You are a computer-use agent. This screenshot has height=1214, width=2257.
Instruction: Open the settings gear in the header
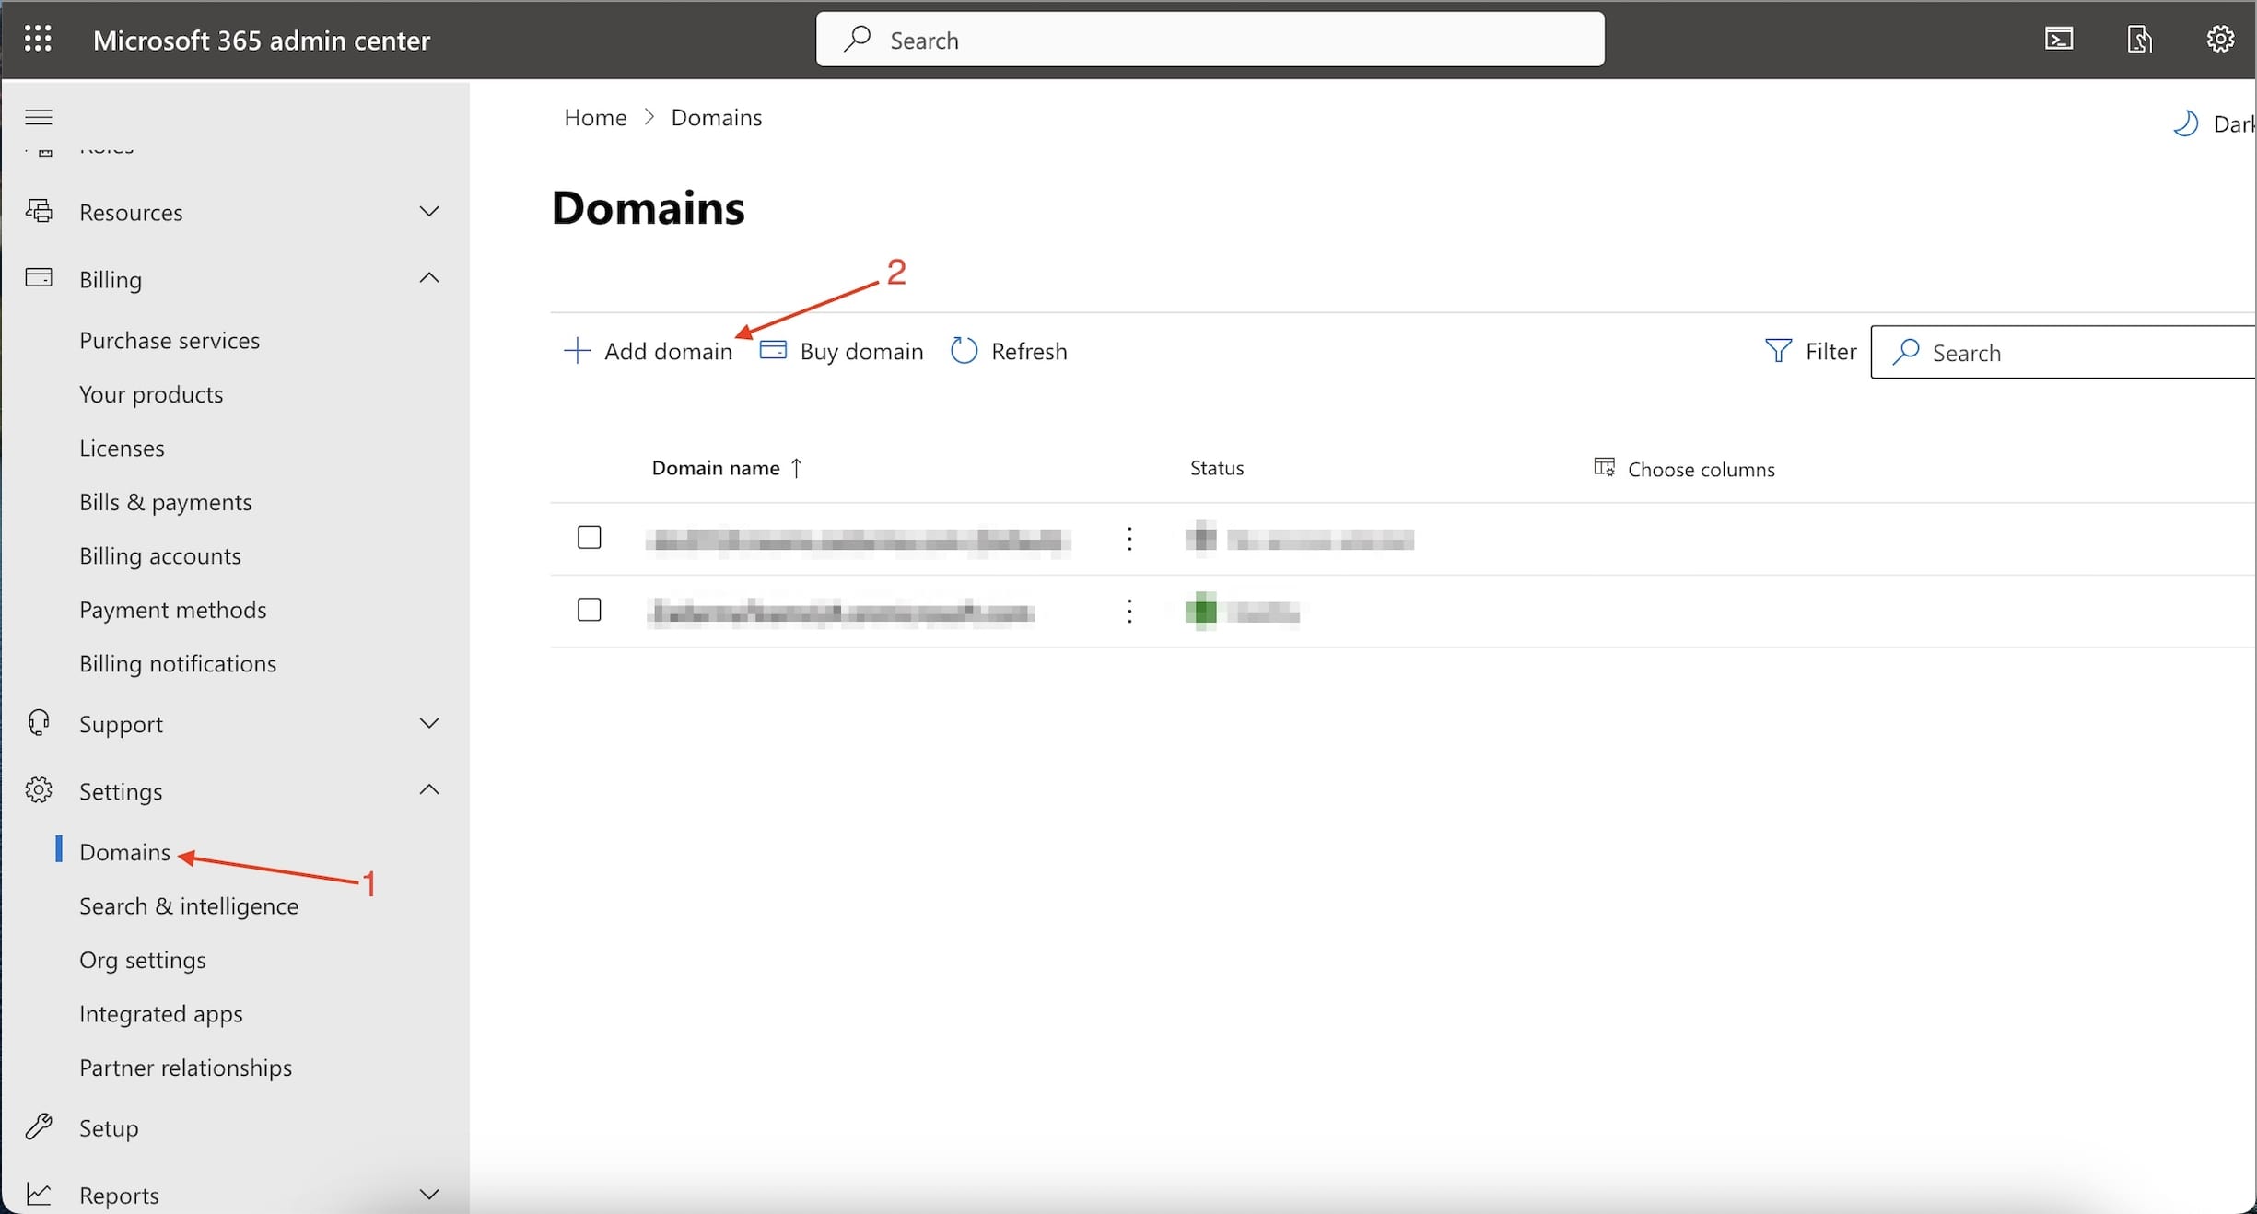coord(2219,39)
